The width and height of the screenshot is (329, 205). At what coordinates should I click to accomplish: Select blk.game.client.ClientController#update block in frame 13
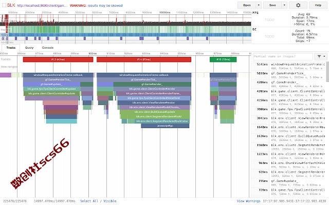click(51, 93)
